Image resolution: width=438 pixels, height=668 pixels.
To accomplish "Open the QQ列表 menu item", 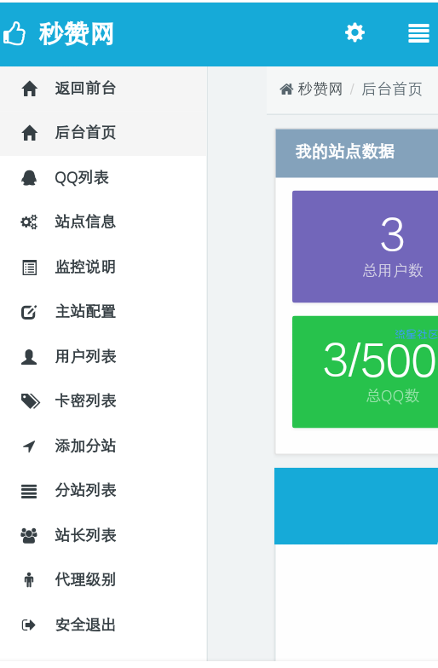I will click(x=104, y=177).
